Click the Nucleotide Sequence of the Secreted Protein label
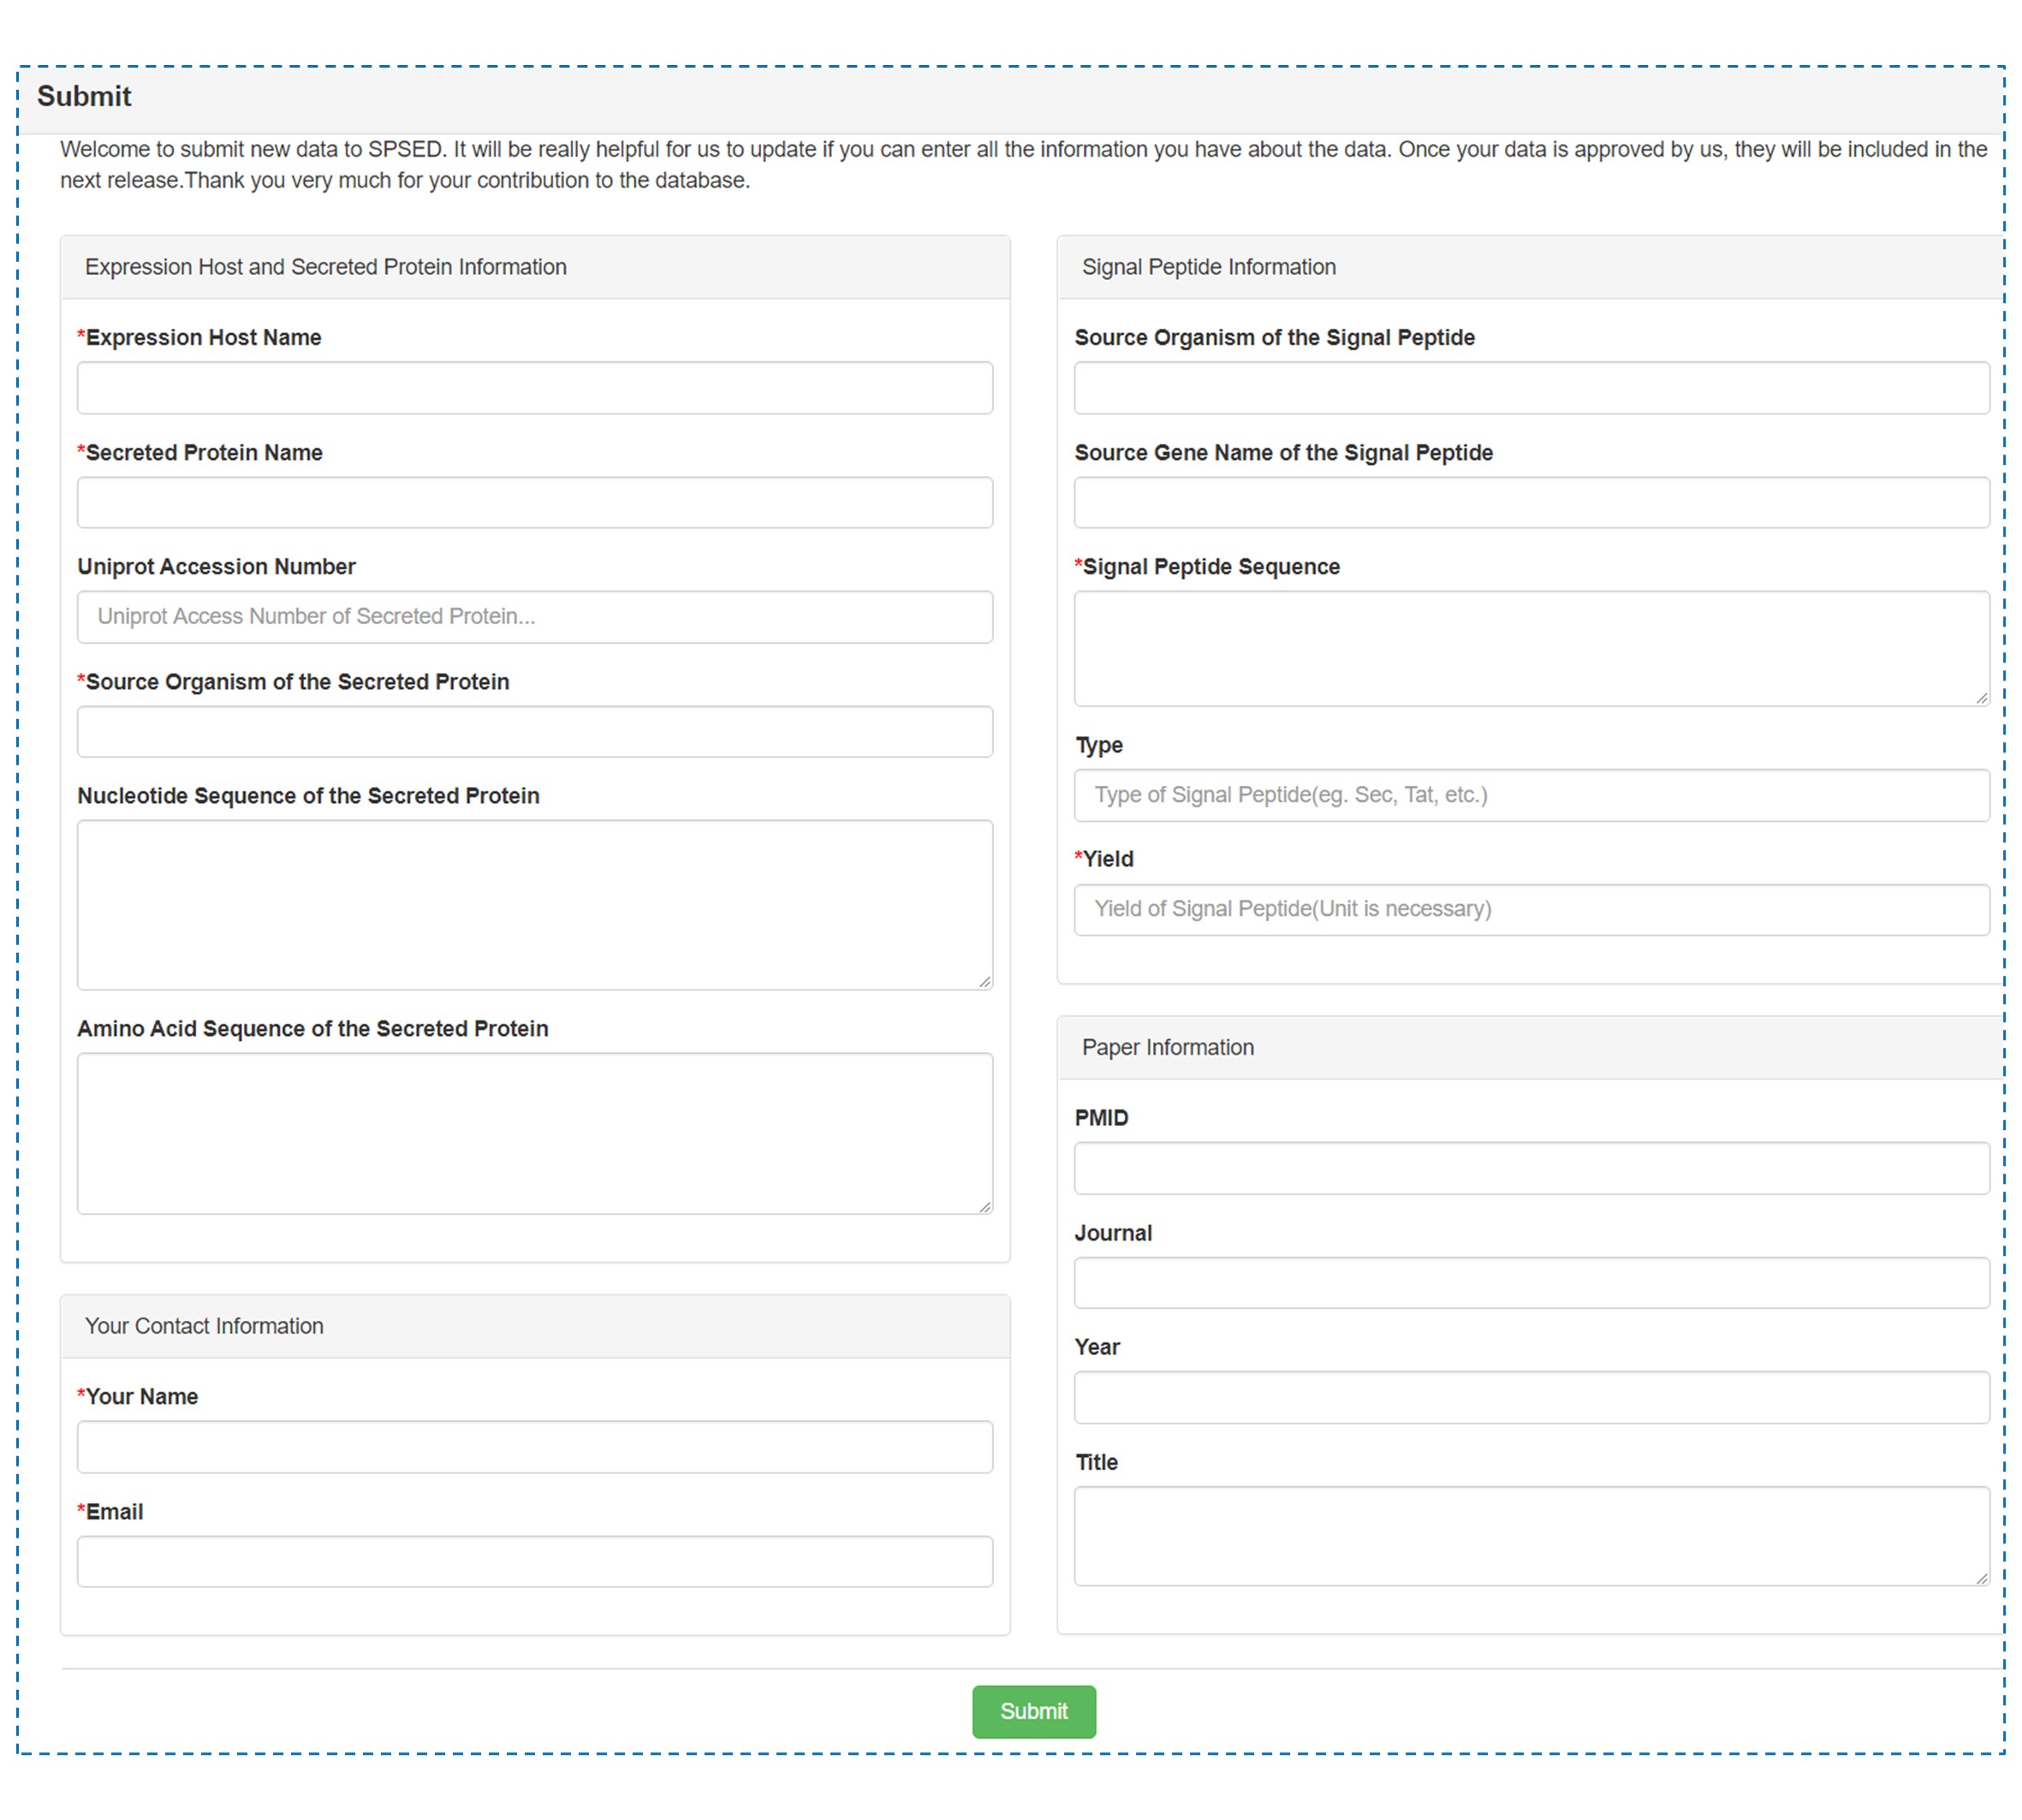2022x1820 pixels. tap(308, 796)
